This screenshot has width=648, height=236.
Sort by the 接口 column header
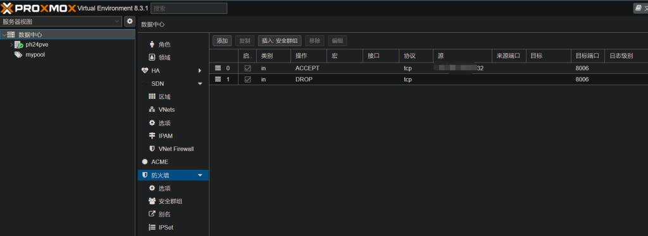(380, 56)
